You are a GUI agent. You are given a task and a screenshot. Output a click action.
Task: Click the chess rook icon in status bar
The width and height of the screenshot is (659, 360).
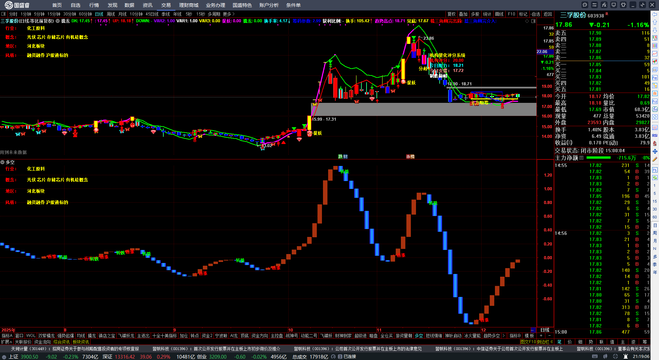point(626,357)
